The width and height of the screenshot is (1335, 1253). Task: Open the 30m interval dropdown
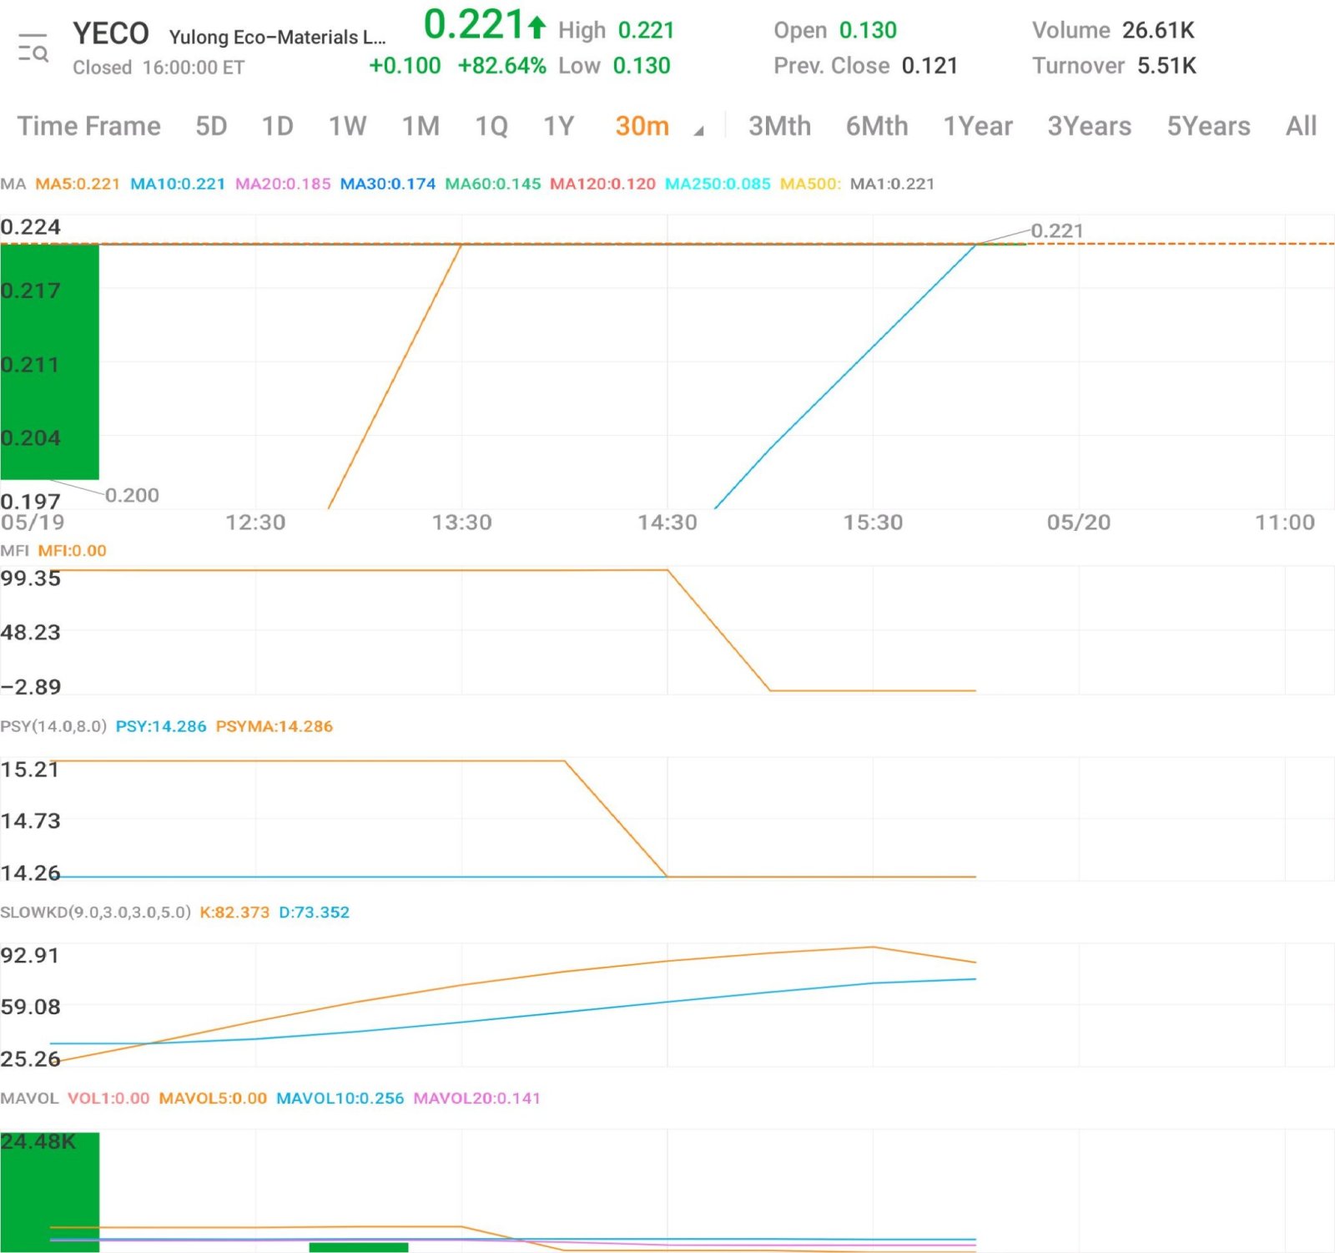click(x=642, y=126)
